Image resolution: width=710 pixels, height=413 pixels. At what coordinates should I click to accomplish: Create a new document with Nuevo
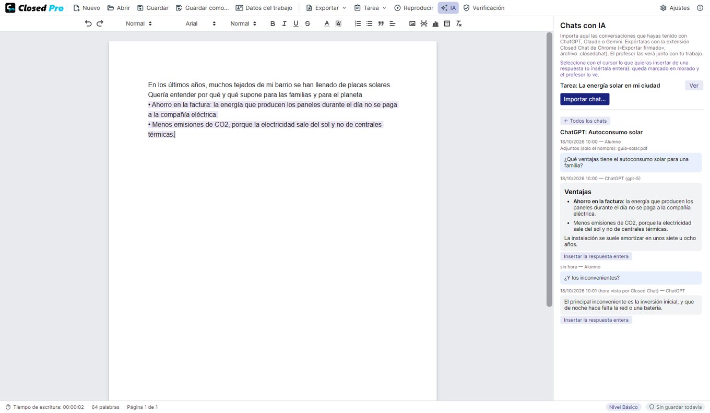coord(87,8)
